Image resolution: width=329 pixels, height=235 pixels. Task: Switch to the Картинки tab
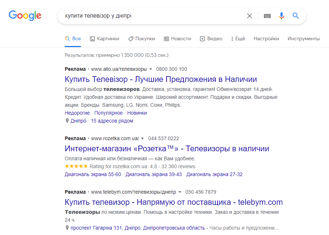point(105,38)
